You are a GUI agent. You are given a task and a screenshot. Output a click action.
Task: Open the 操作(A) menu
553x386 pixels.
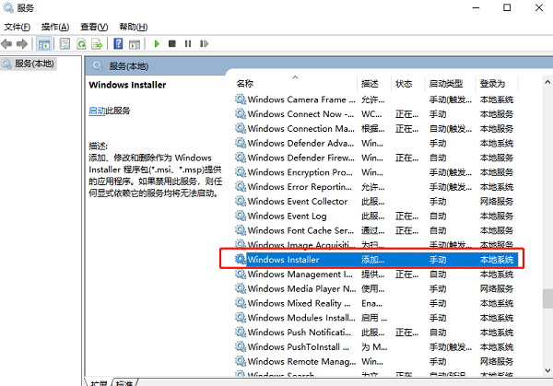55,27
